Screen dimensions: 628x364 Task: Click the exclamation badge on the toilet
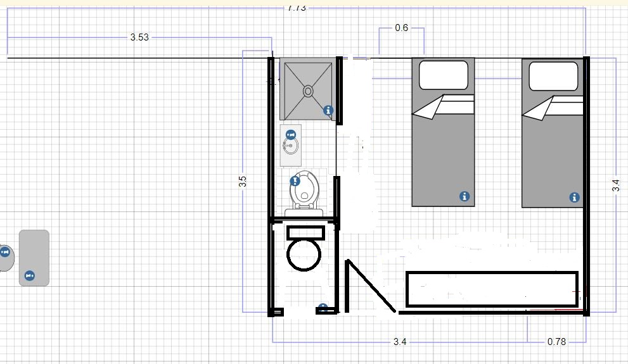pos(295,181)
